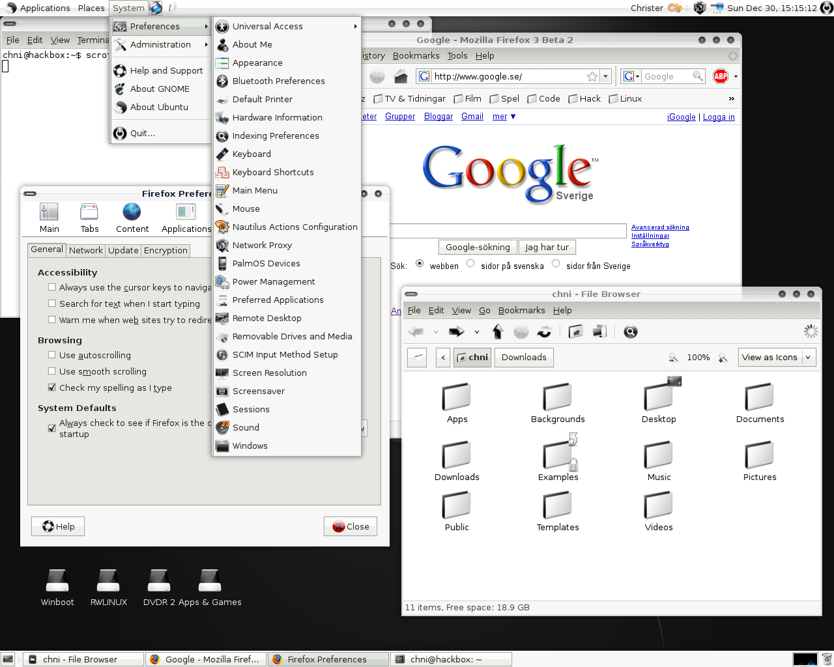Go up one folder in File Browser
Image resolution: width=834 pixels, height=667 pixels.
coord(498,332)
